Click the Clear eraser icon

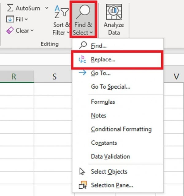(x=10, y=30)
